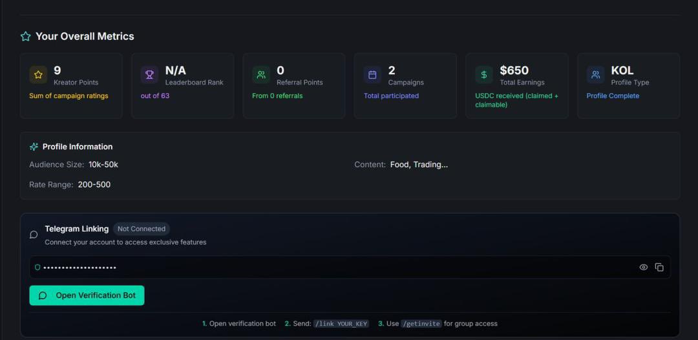The height and width of the screenshot is (340, 698).
Task: Reveal the hidden key with the eye icon
Action: (x=643, y=268)
